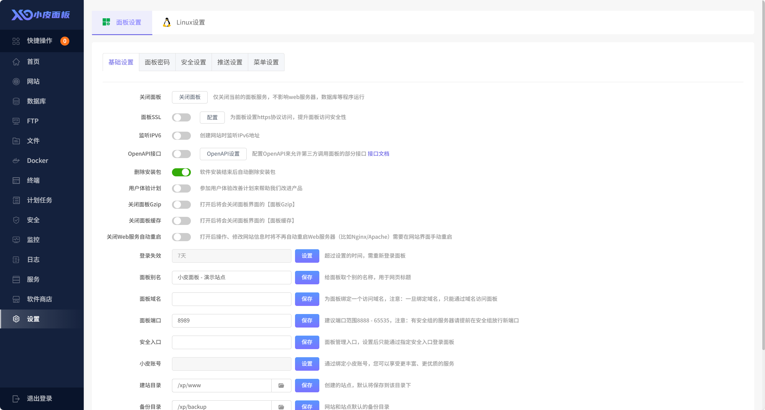Click folder browse icon for 建站目录
765x410 pixels.
tap(281, 385)
